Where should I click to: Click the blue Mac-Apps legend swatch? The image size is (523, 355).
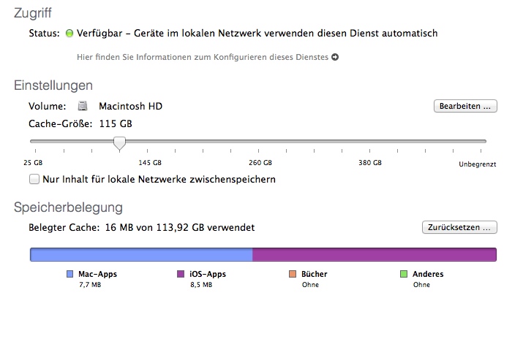coord(70,275)
